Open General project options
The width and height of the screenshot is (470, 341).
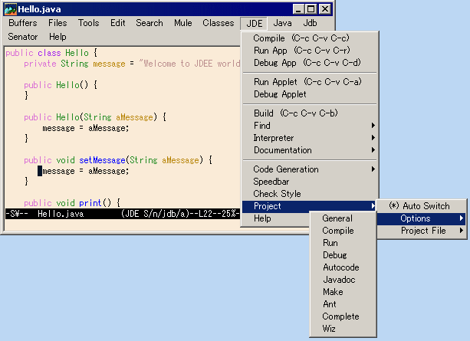click(343, 218)
